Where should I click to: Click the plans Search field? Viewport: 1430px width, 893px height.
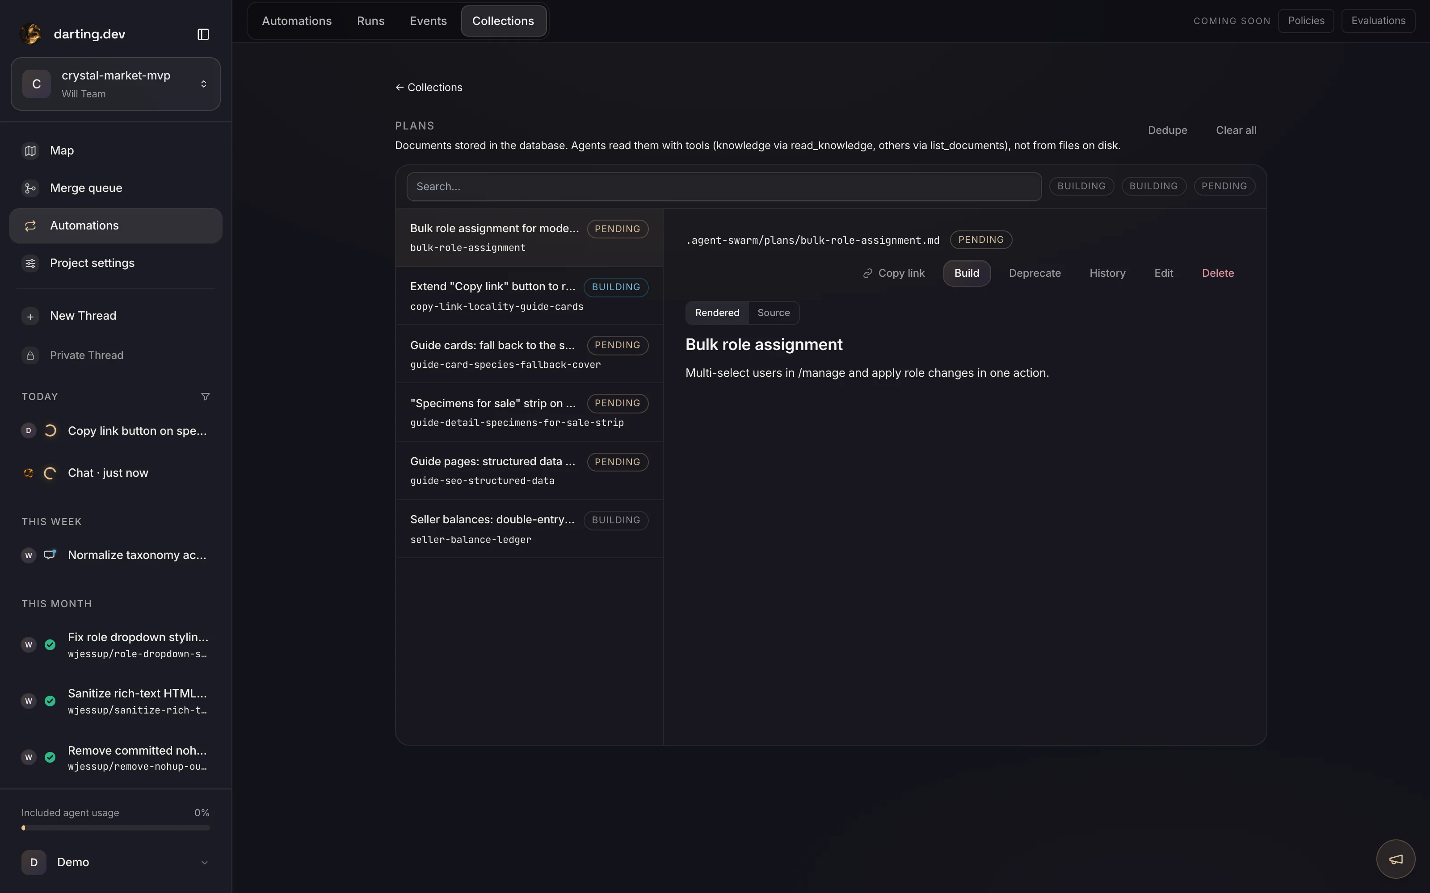pos(724,187)
